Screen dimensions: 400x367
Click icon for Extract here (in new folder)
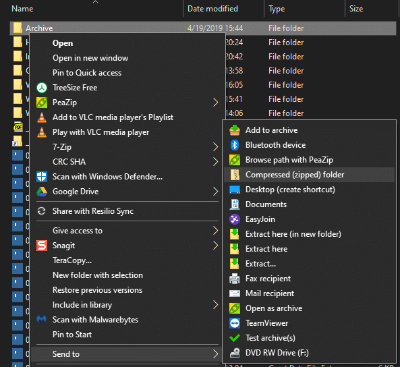tap(235, 234)
